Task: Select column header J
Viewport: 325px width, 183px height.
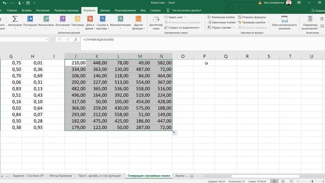Action: (76, 56)
